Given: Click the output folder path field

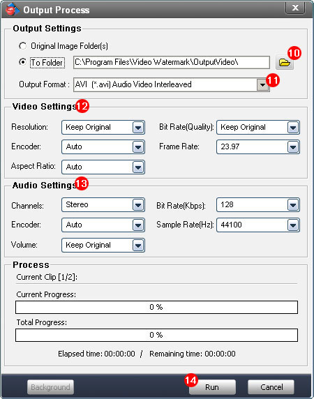Looking at the screenshot, I should tap(172, 62).
